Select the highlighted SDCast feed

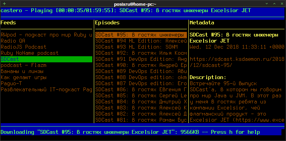[47, 59]
